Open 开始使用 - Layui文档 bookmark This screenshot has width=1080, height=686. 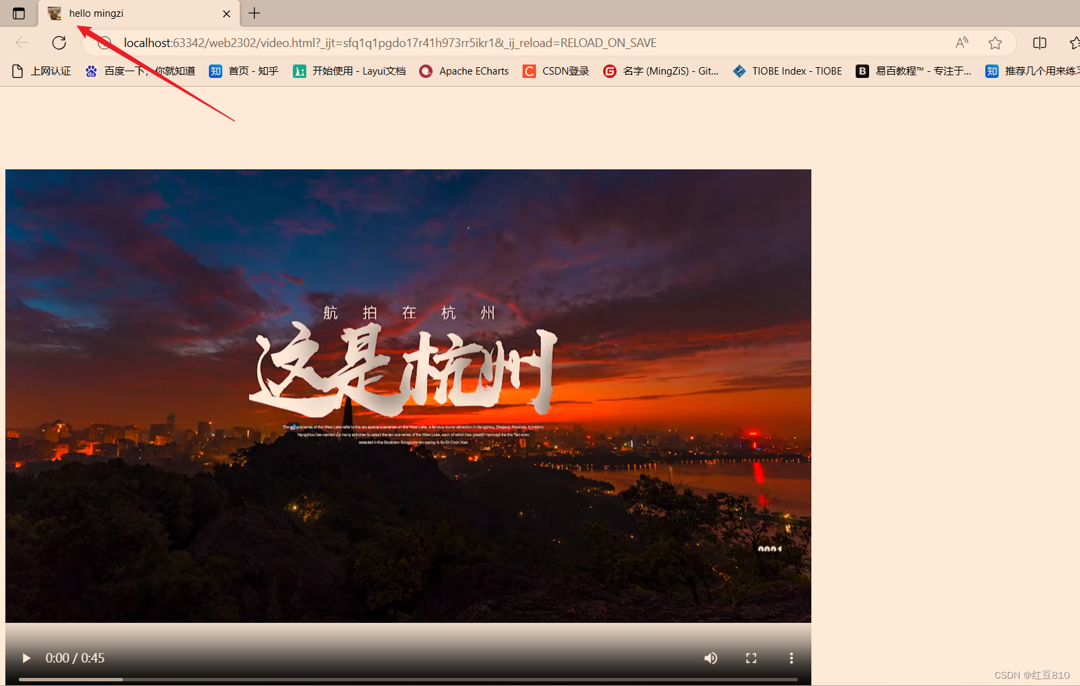(349, 71)
